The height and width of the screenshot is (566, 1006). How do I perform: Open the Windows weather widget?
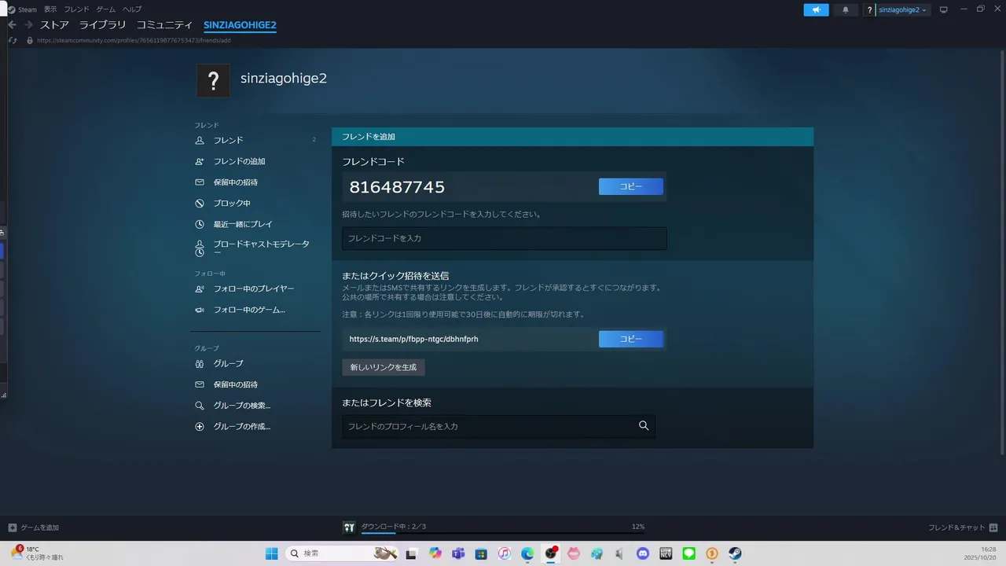tap(38, 553)
